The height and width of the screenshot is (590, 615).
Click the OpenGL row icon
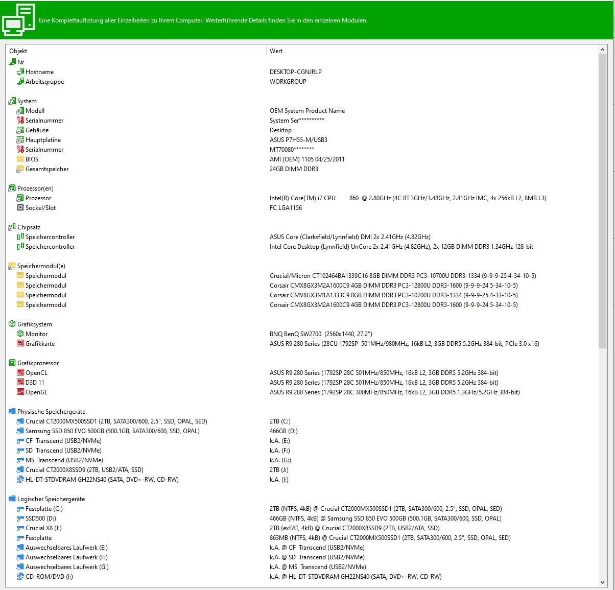tap(20, 392)
